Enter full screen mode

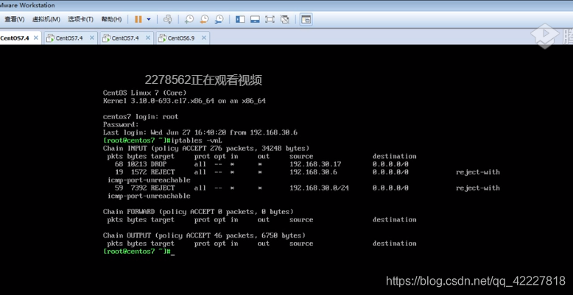click(x=270, y=19)
